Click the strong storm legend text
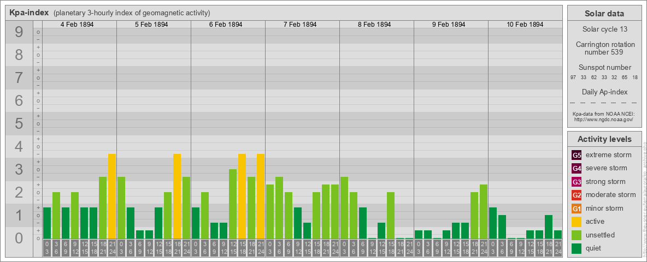647x262 pixels. [x=605, y=182]
